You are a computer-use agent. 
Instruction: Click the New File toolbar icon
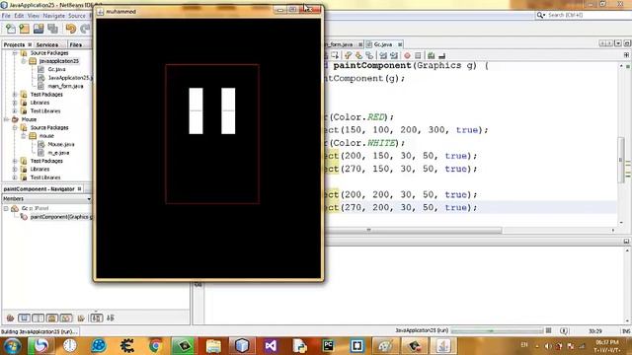pyautogui.click(x=11, y=29)
